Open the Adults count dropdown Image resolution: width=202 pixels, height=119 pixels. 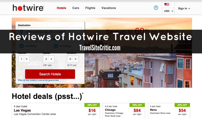tap(49, 59)
